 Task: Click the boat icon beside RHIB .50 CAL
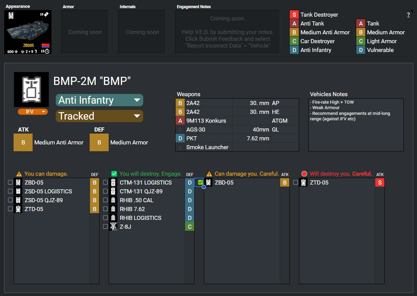pos(113,200)
